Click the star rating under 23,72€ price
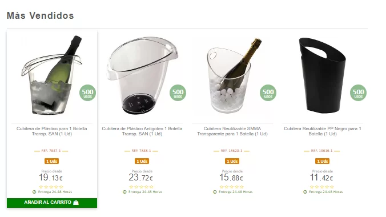Viewport: 386px width, 217px height. tap(142, 187)
